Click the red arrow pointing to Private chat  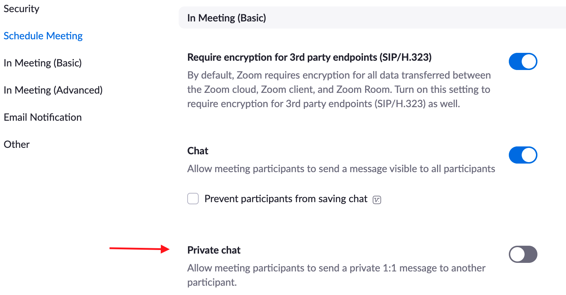tap(139, 249)
